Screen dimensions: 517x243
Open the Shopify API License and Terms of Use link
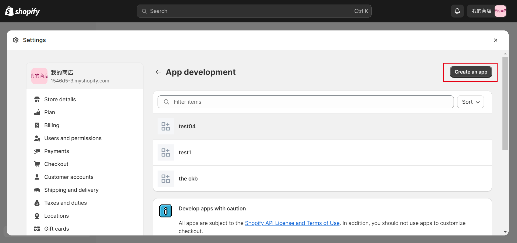[x=292, y=223]
